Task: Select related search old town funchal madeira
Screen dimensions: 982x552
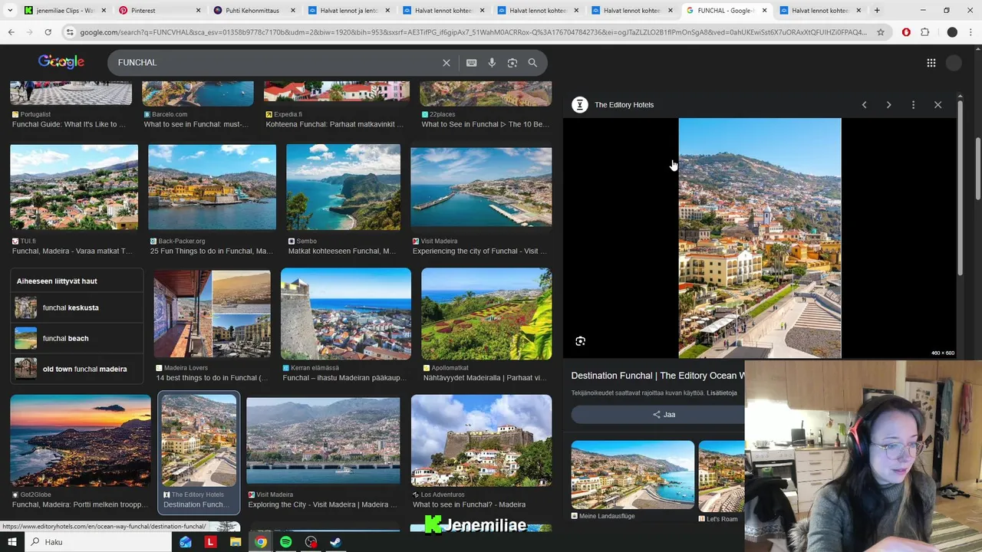Action: click(77, 369)
